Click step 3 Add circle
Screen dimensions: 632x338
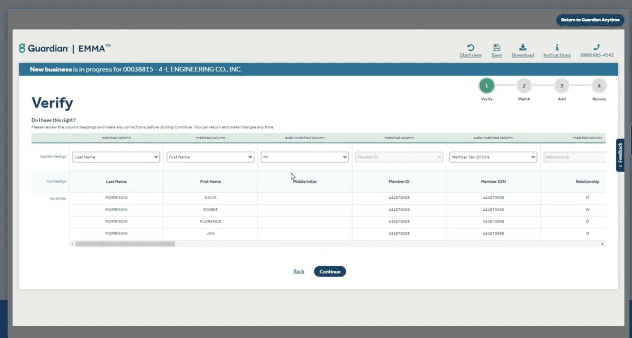[x=561, y=86]
